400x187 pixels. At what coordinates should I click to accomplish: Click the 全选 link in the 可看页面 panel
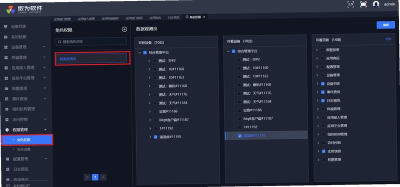click(x=388, y=39)
